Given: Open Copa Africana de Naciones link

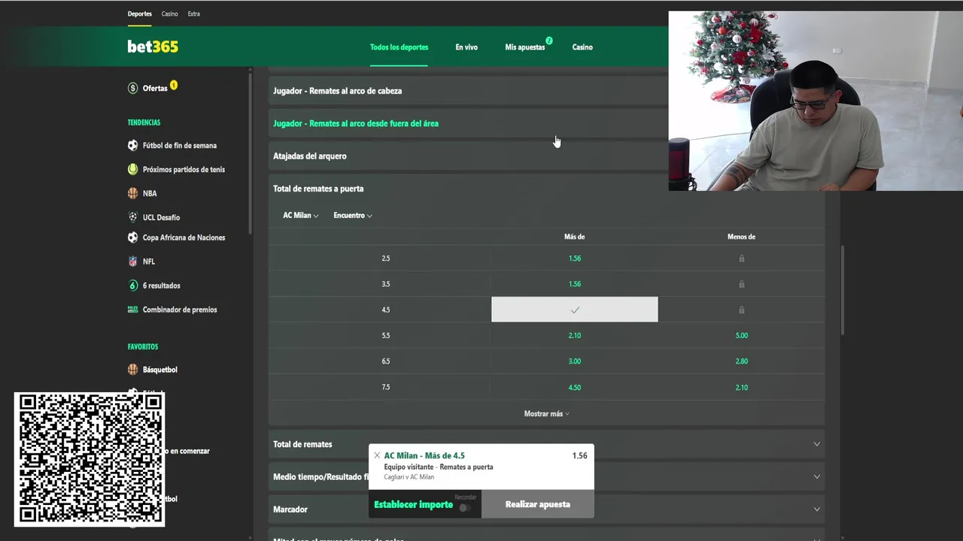Looking at the screenshot, I should (x=184, y=237).
